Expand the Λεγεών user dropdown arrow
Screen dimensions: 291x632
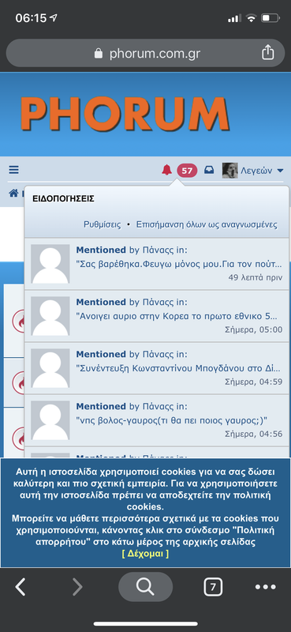tap(280, 171)
